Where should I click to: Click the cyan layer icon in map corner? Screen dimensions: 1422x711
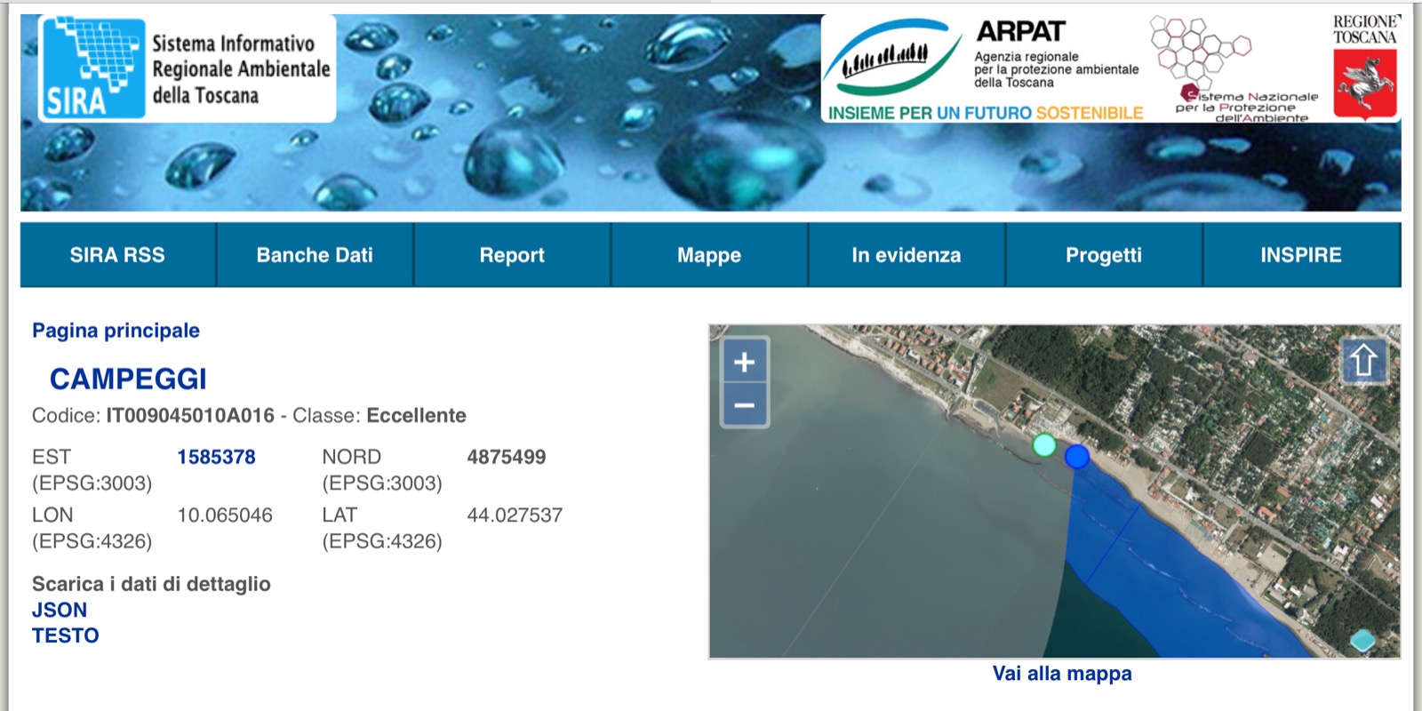1362,640
